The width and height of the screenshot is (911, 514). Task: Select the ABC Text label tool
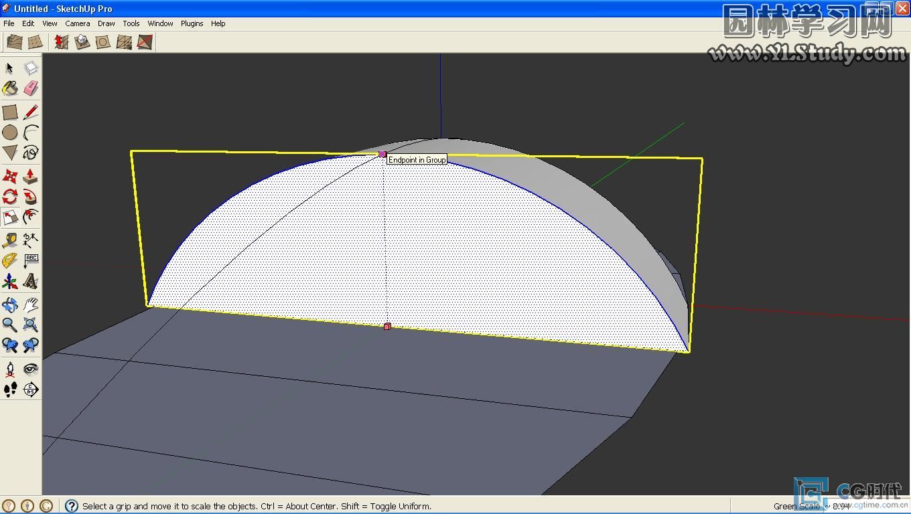coord(31,261)
